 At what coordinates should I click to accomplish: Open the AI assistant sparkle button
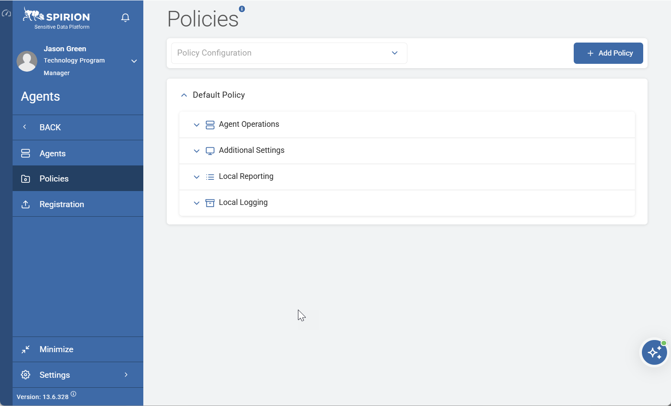(654, 352)
